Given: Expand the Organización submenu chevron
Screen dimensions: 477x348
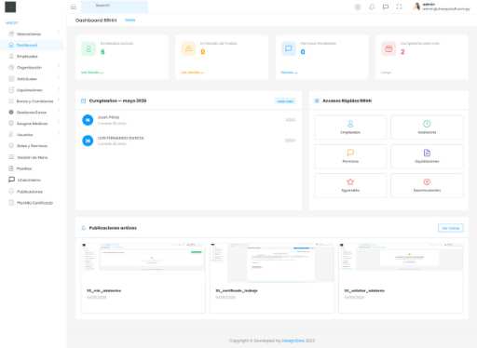Looking at the screenshot, I should pyautogui.click(x=59, y=67).
